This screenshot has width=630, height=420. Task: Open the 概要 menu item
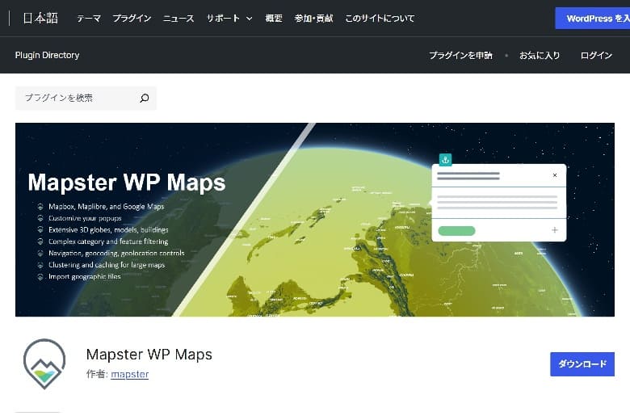(x=274, y=19)
